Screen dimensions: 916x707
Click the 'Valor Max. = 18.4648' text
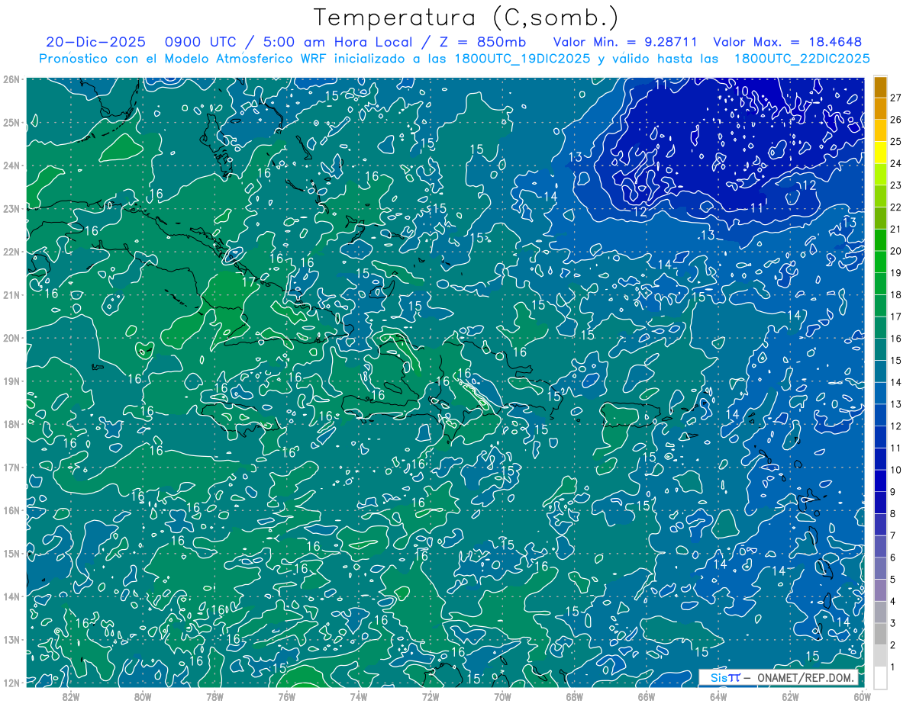(787, 42)
